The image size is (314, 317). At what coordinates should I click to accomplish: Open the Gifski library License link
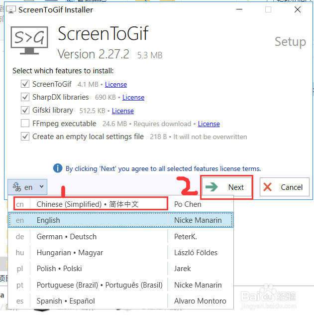(123, 111)
